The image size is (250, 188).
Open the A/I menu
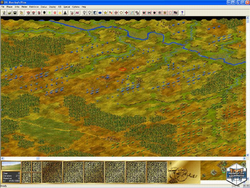60,7
